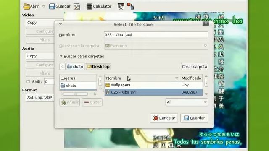Click the file list scroll down arrow
This screenshot has width=269, height=151.
point(206,94)
